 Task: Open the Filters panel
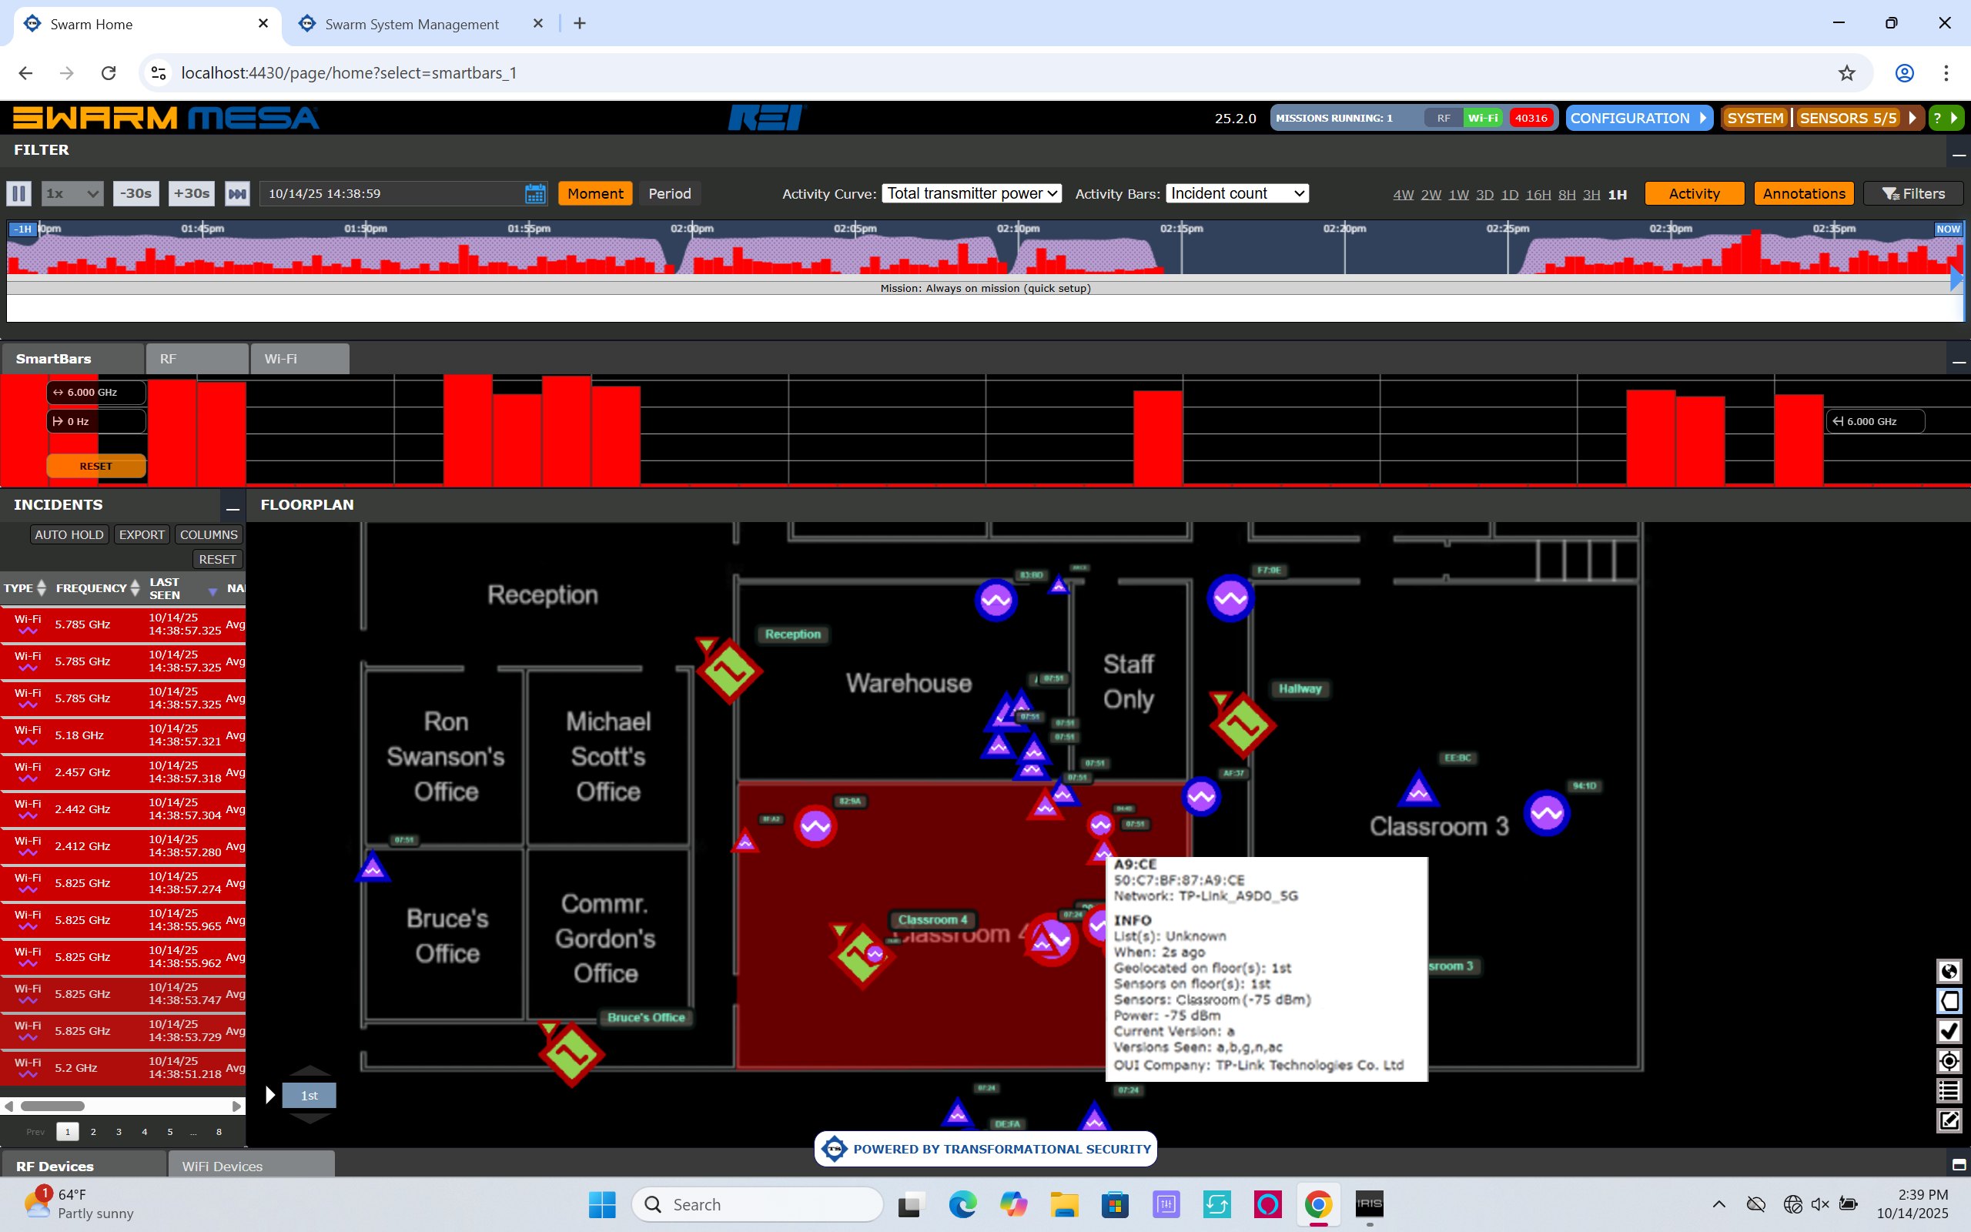coord(1912,194)
